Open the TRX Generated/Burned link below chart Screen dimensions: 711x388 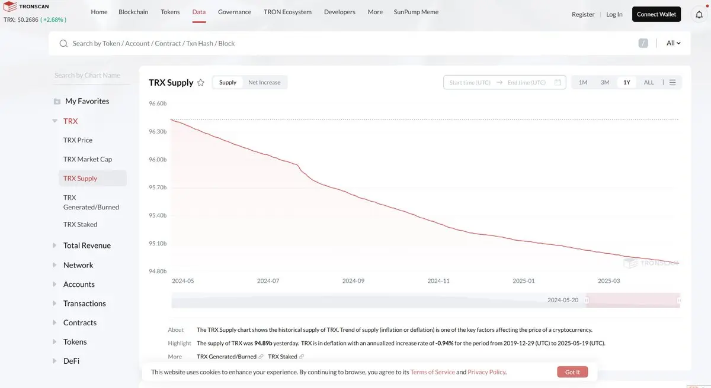[x=226, y=357]
